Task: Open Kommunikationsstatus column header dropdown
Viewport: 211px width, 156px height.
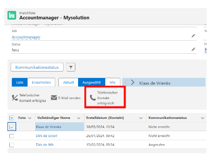Action: pyautogui.click(x=203, y=118)
